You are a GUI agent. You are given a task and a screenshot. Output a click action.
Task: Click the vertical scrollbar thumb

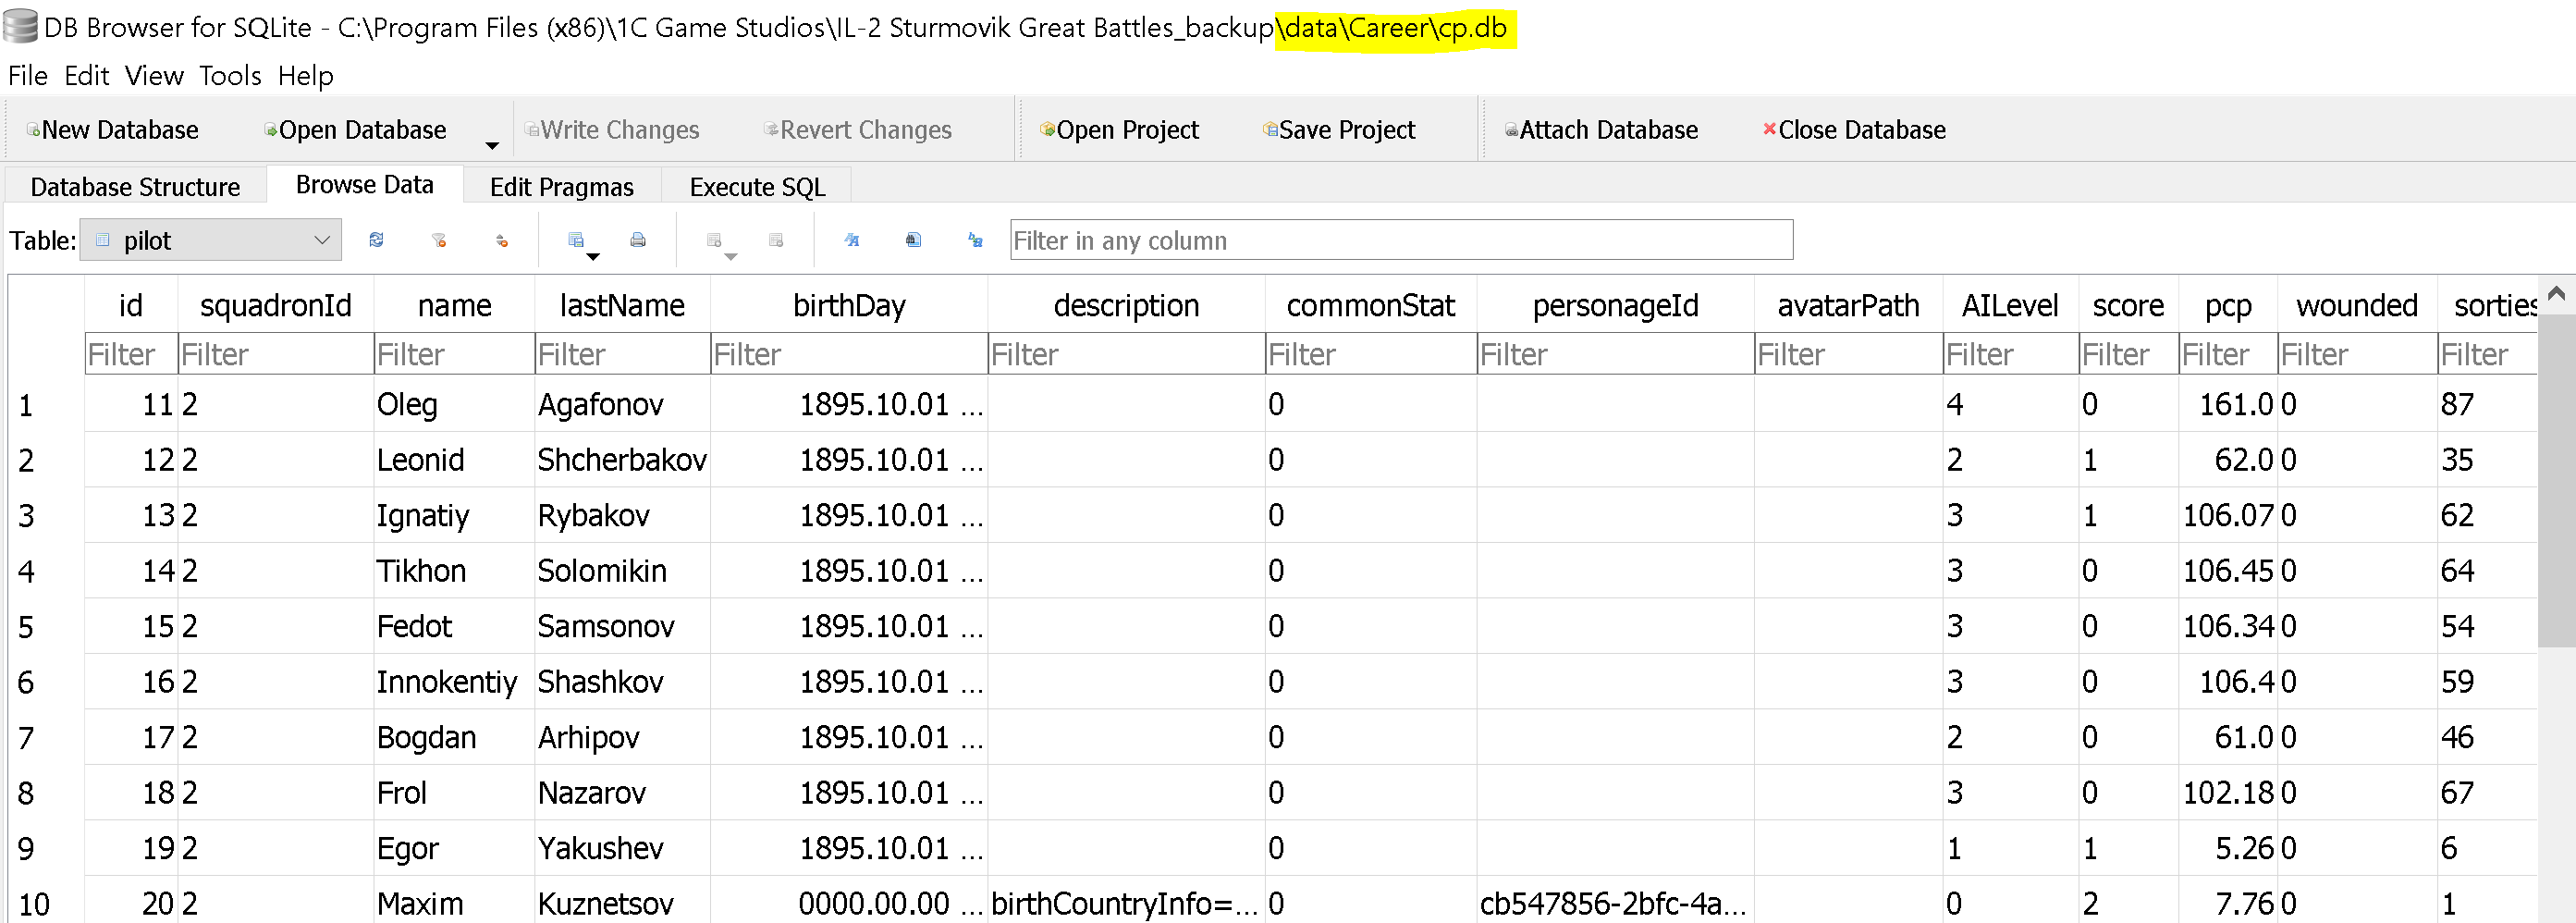(x=2556, y=480)
